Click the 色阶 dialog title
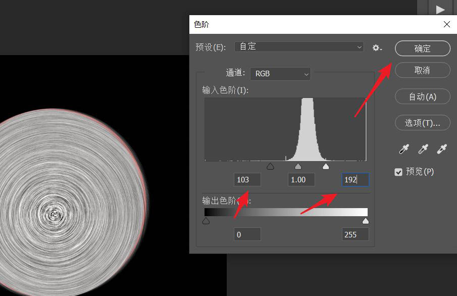The image size is (457, 296). [x=201, y=24]
